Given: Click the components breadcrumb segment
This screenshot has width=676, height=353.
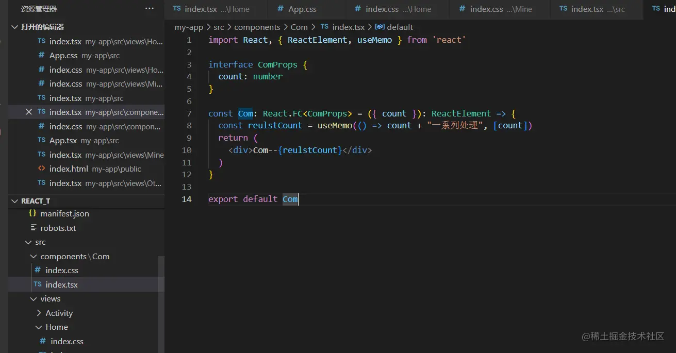Looking at the screenshot, I should pos(257,27).
